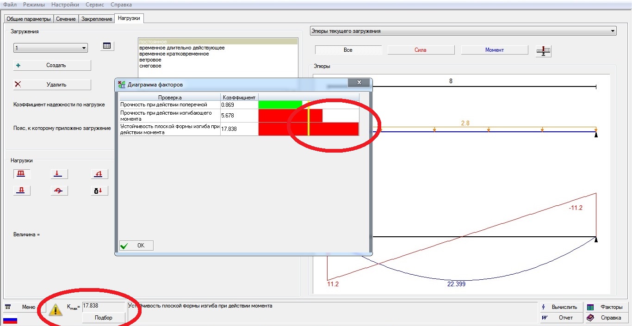The width and height of the screenshot is (632, 326).
Task: Pick the partial-span distributed load icon
Action: click(x=21, y=190)
